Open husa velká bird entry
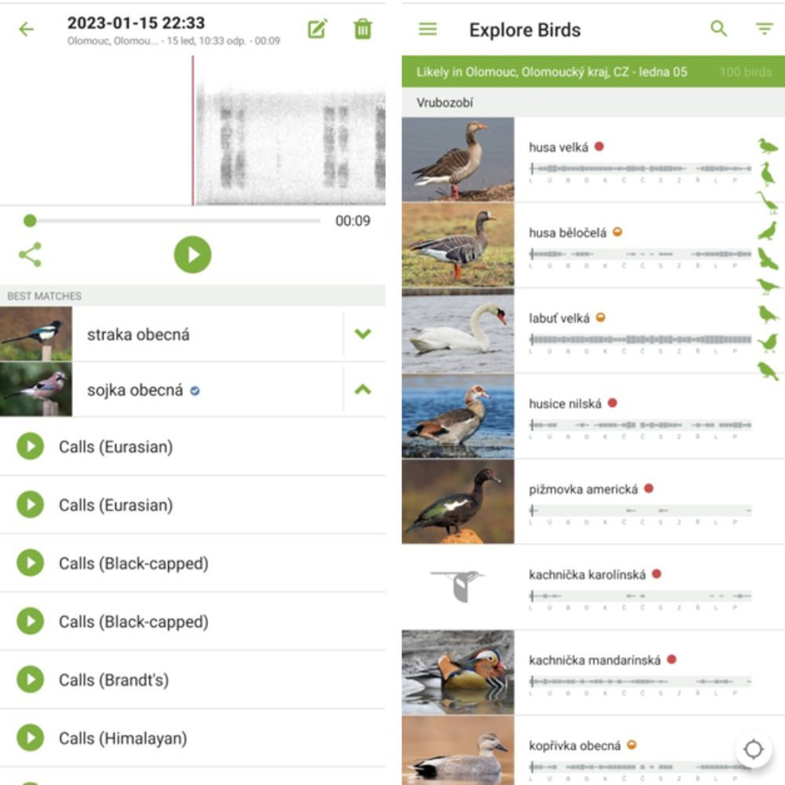Image resolution: width=785 pixels, height=785 pixels. [x=593, y=159]
